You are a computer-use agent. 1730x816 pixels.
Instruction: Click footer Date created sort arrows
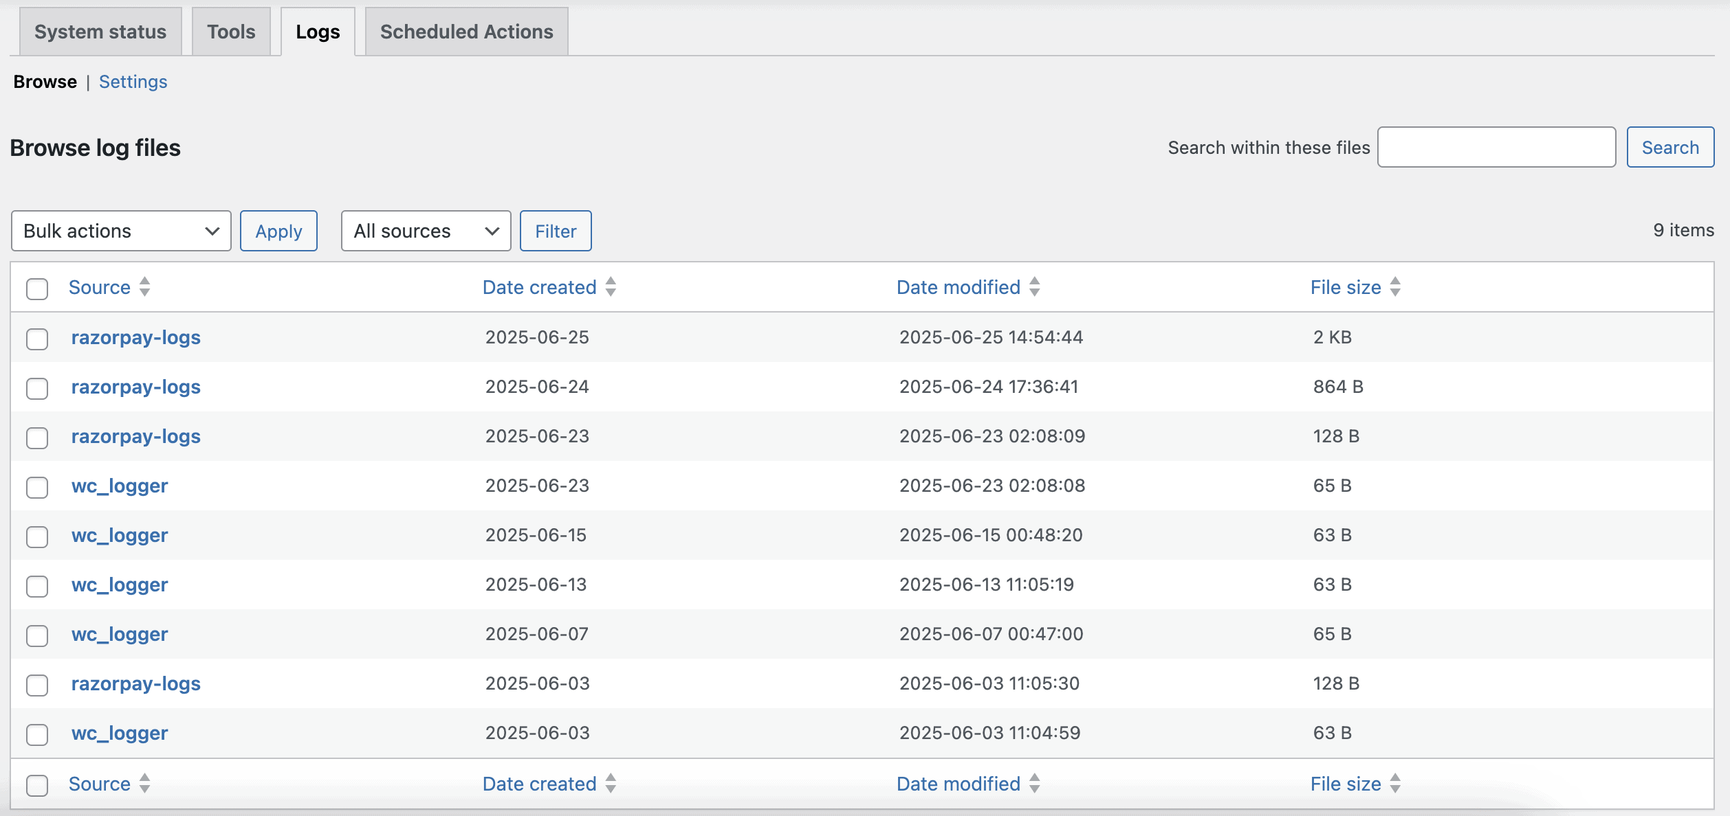[x=611, y=784]
